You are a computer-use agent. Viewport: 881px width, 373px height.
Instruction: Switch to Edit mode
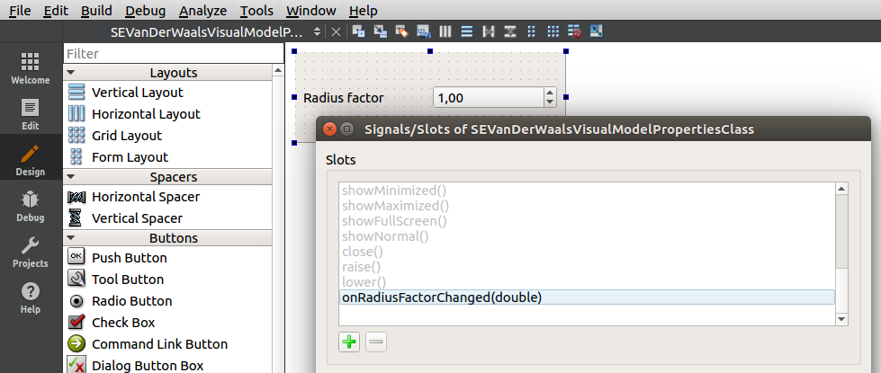(31, 113)
